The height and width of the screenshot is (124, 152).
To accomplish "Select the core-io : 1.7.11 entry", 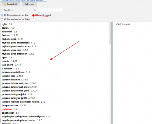I will pos(9,61).
